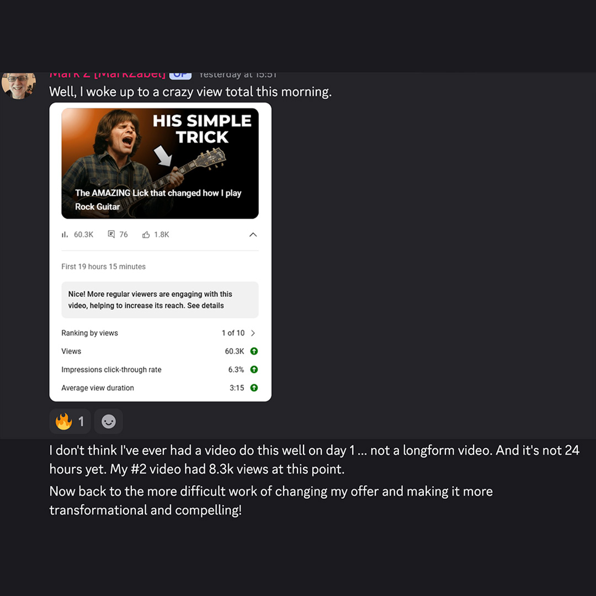Click green arrow beside Average view duration
596x596 pixels.
tap(254, 388)
